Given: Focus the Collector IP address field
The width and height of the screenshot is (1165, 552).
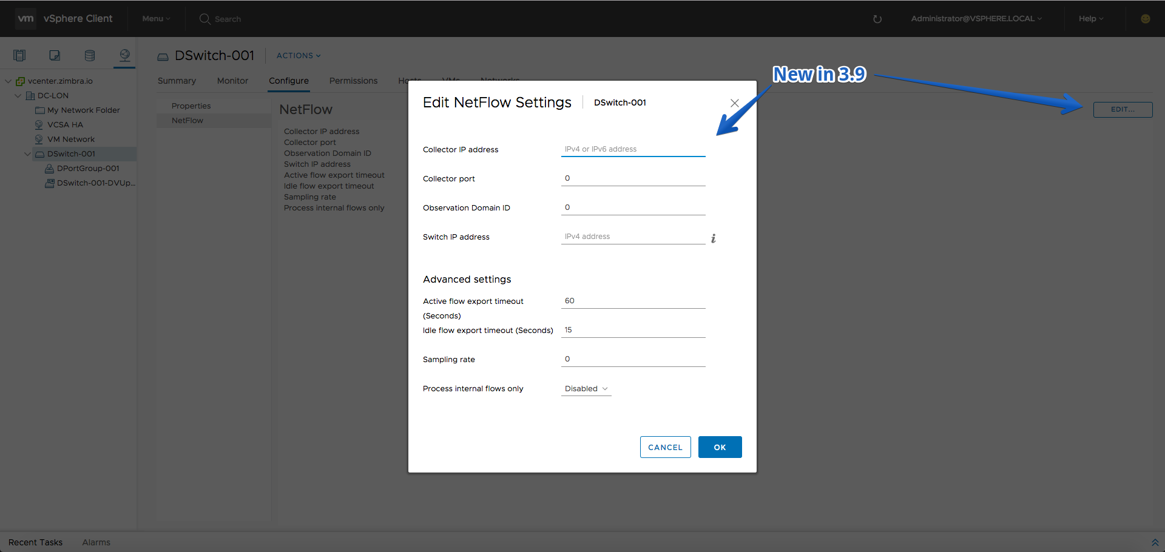Looking at the screenshot, I should click(633, 149).
